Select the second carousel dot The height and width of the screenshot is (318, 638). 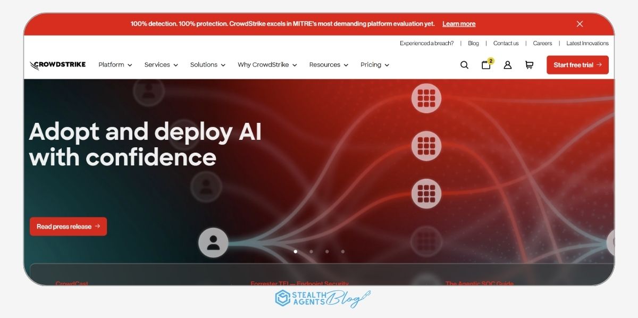tap(312, 252)
